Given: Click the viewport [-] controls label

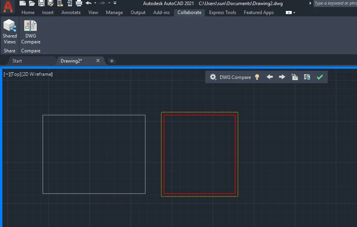Looking at the screenshot, I should coord(7,74).
